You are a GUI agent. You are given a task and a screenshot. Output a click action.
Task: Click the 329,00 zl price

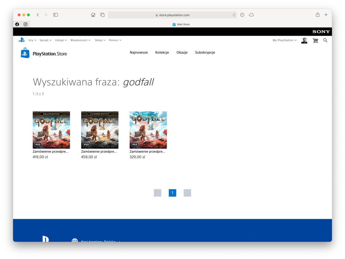click(x=137, y=157)
